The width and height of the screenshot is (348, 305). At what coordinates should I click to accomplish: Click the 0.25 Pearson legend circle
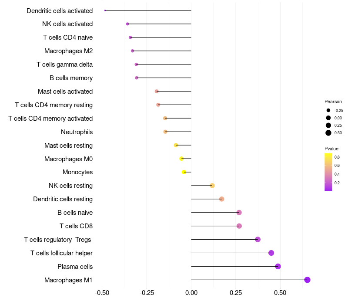coord(328,125)
